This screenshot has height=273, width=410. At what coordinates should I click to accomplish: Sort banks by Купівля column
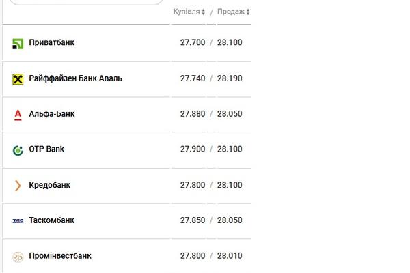(187, 12)
